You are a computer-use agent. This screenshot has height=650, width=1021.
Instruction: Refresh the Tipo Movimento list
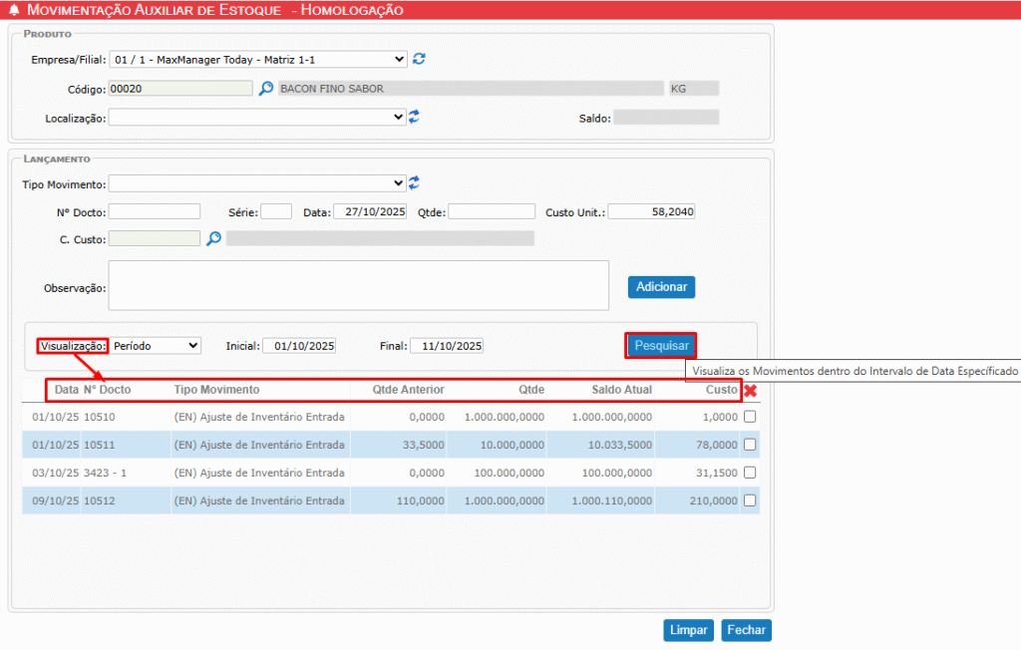414,183
